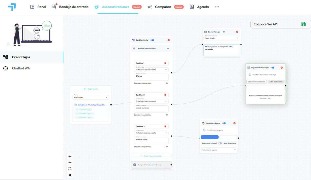Click the Subir credenciales button
Screen dimensions: 311x180
click(x=276, y=82)
